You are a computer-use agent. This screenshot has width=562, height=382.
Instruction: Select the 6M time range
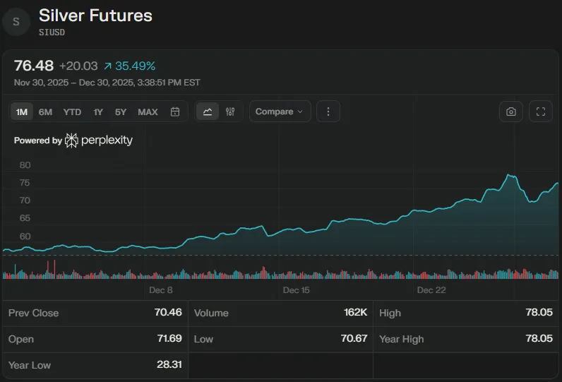(45, 112)
